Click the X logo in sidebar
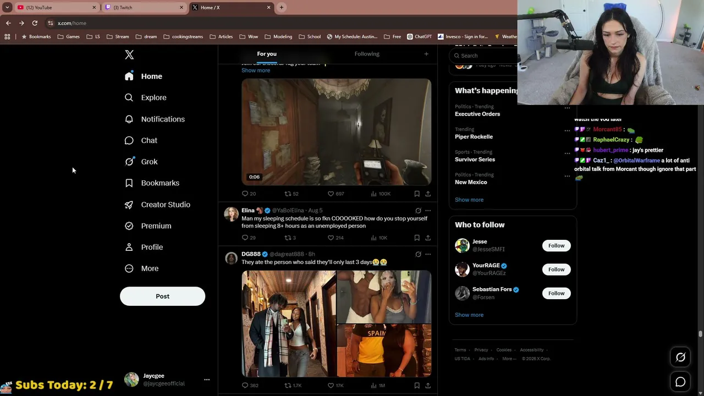The image size is (704, 396). coord(129,54)
